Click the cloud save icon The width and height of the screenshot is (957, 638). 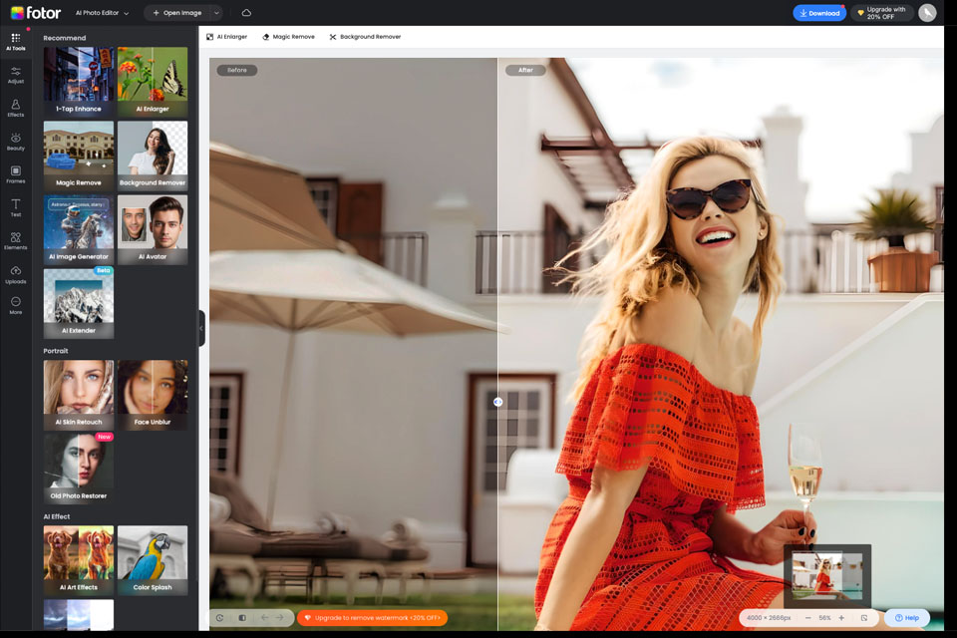246,13
